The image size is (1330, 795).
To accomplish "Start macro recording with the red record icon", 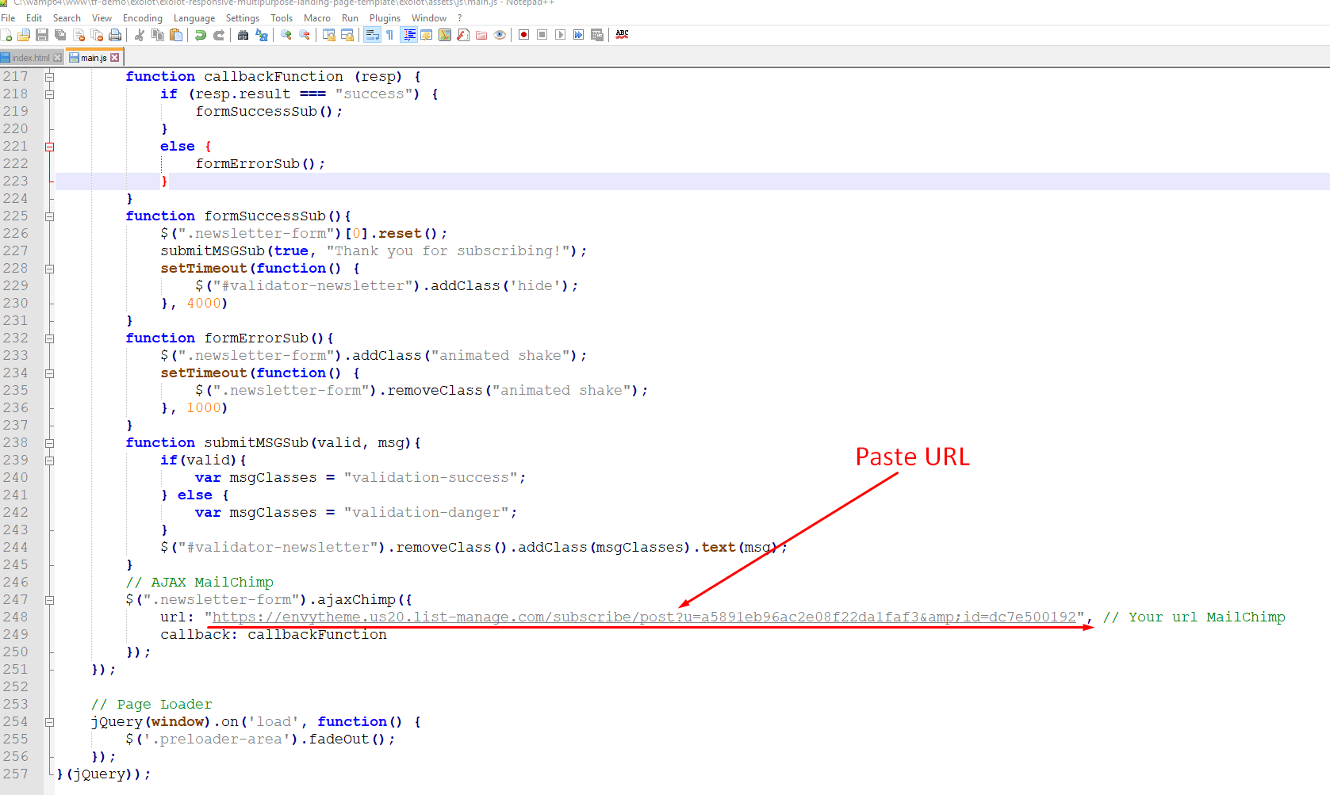I will click(523, 35).
